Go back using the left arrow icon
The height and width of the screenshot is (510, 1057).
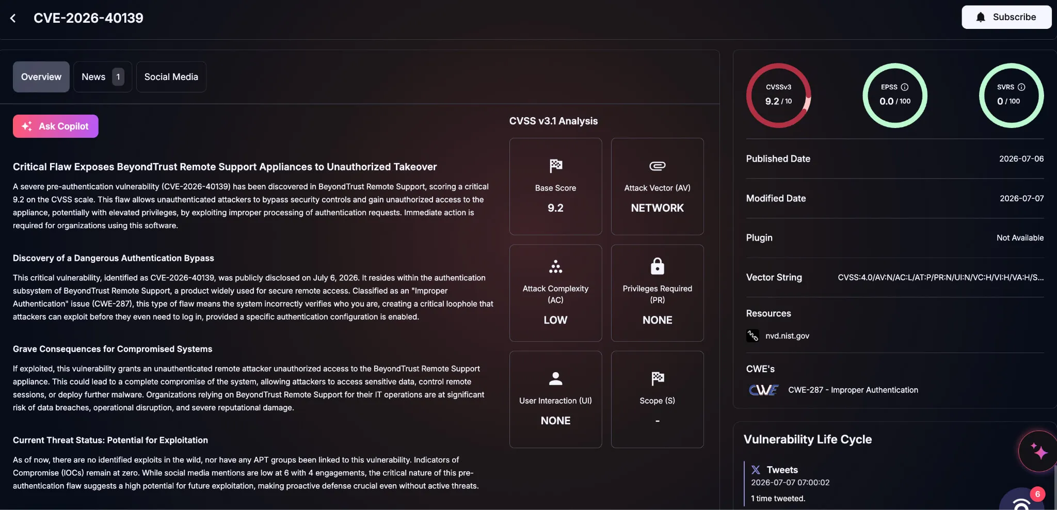pos(13,18)
